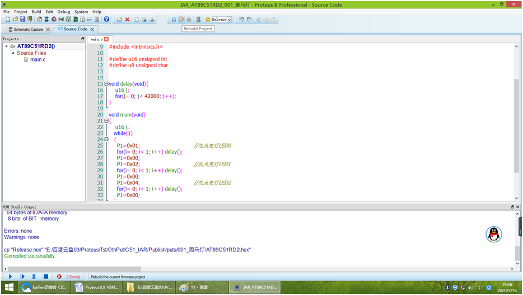
Task: Click the red X remove-file toolbar icon
Action: (x=127, y=20)
